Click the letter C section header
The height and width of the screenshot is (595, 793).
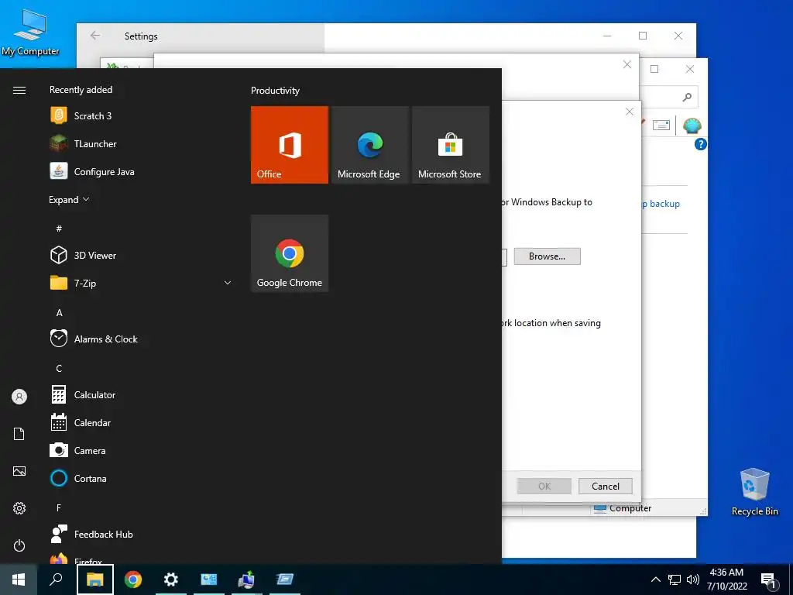tap(59, 368)
